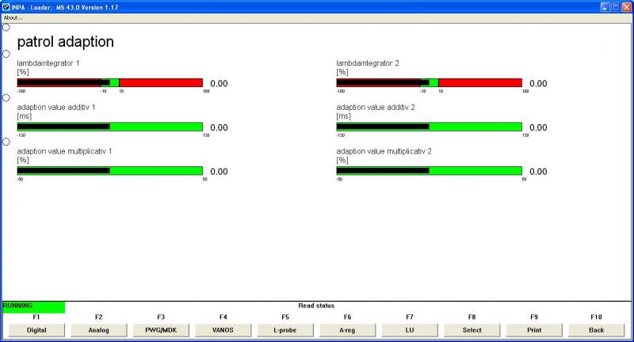
Task: Click the LU button under F7
Action: click(410, 329)
